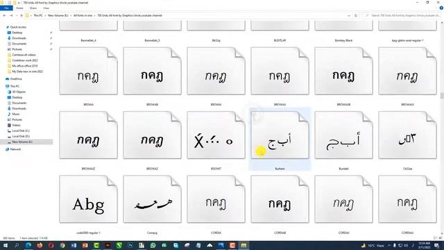This screenshot has width=444, height=250.
Task: Open taskbar search magnifier icon
Action: point(17,245)
